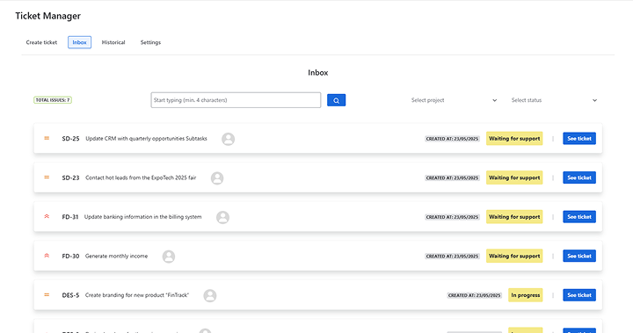Open the Select status dropdown
Screen dimensions: 633x333
pyautogui.click(x=554, y=100)
